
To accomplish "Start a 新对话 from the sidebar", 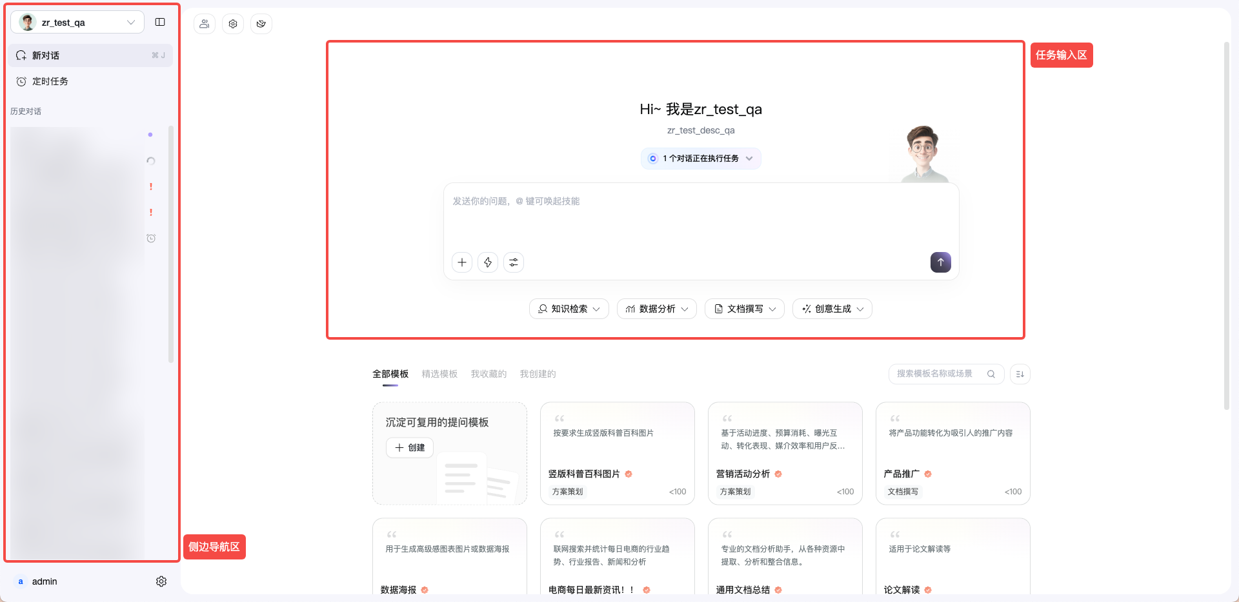I will [90, 55].
